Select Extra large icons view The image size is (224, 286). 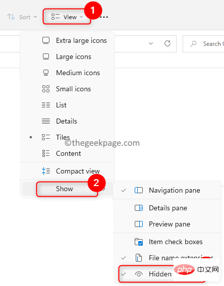(67, 40)
